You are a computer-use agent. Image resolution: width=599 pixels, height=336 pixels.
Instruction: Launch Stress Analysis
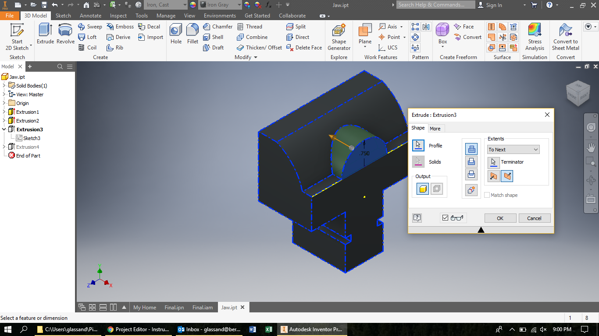point(535,37)
